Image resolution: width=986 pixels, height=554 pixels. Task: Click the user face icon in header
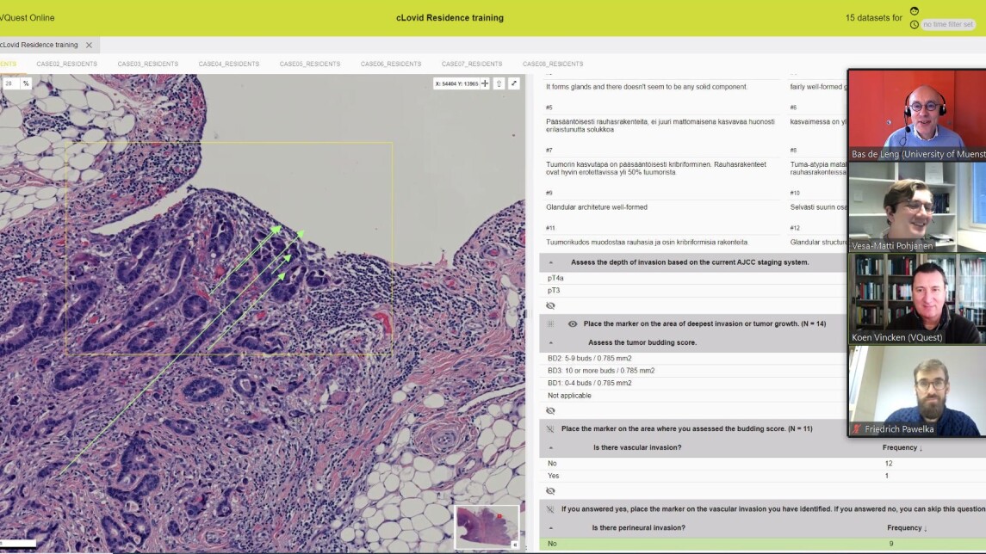(915, 11)
